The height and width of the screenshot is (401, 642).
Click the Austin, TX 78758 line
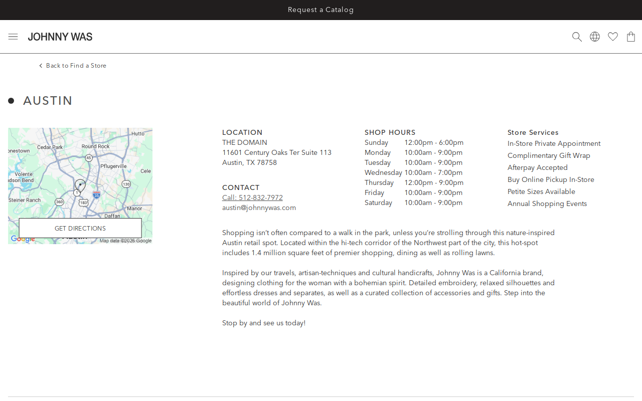tap(249, 163)
